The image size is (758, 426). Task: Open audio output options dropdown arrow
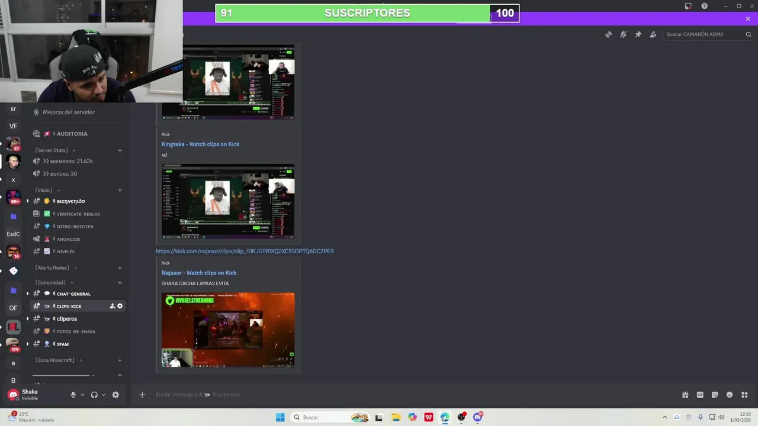pos(104,395)
